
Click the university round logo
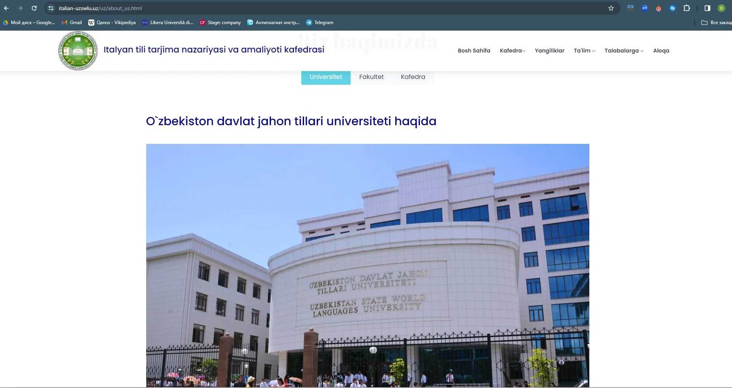[x=78, y=51]
